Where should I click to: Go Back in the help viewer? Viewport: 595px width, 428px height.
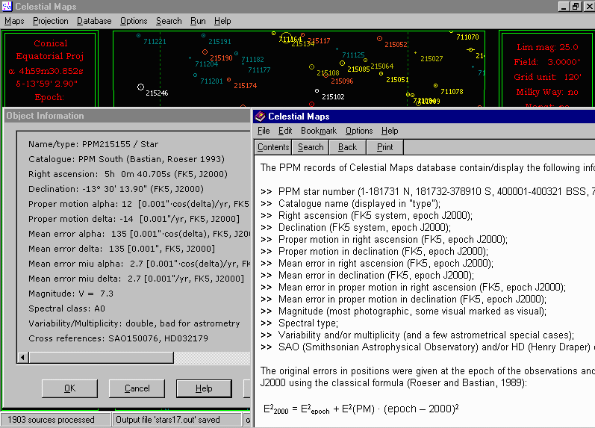click(348, 147)
